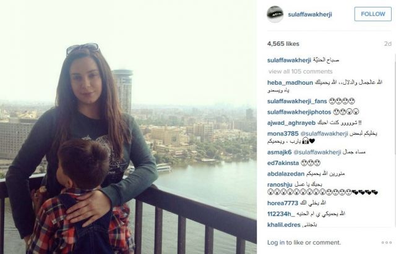Open ed7akinsta commenter profile
Image resolution: width=396 pixels, height=254 pixels.
[x=283, y=163]
